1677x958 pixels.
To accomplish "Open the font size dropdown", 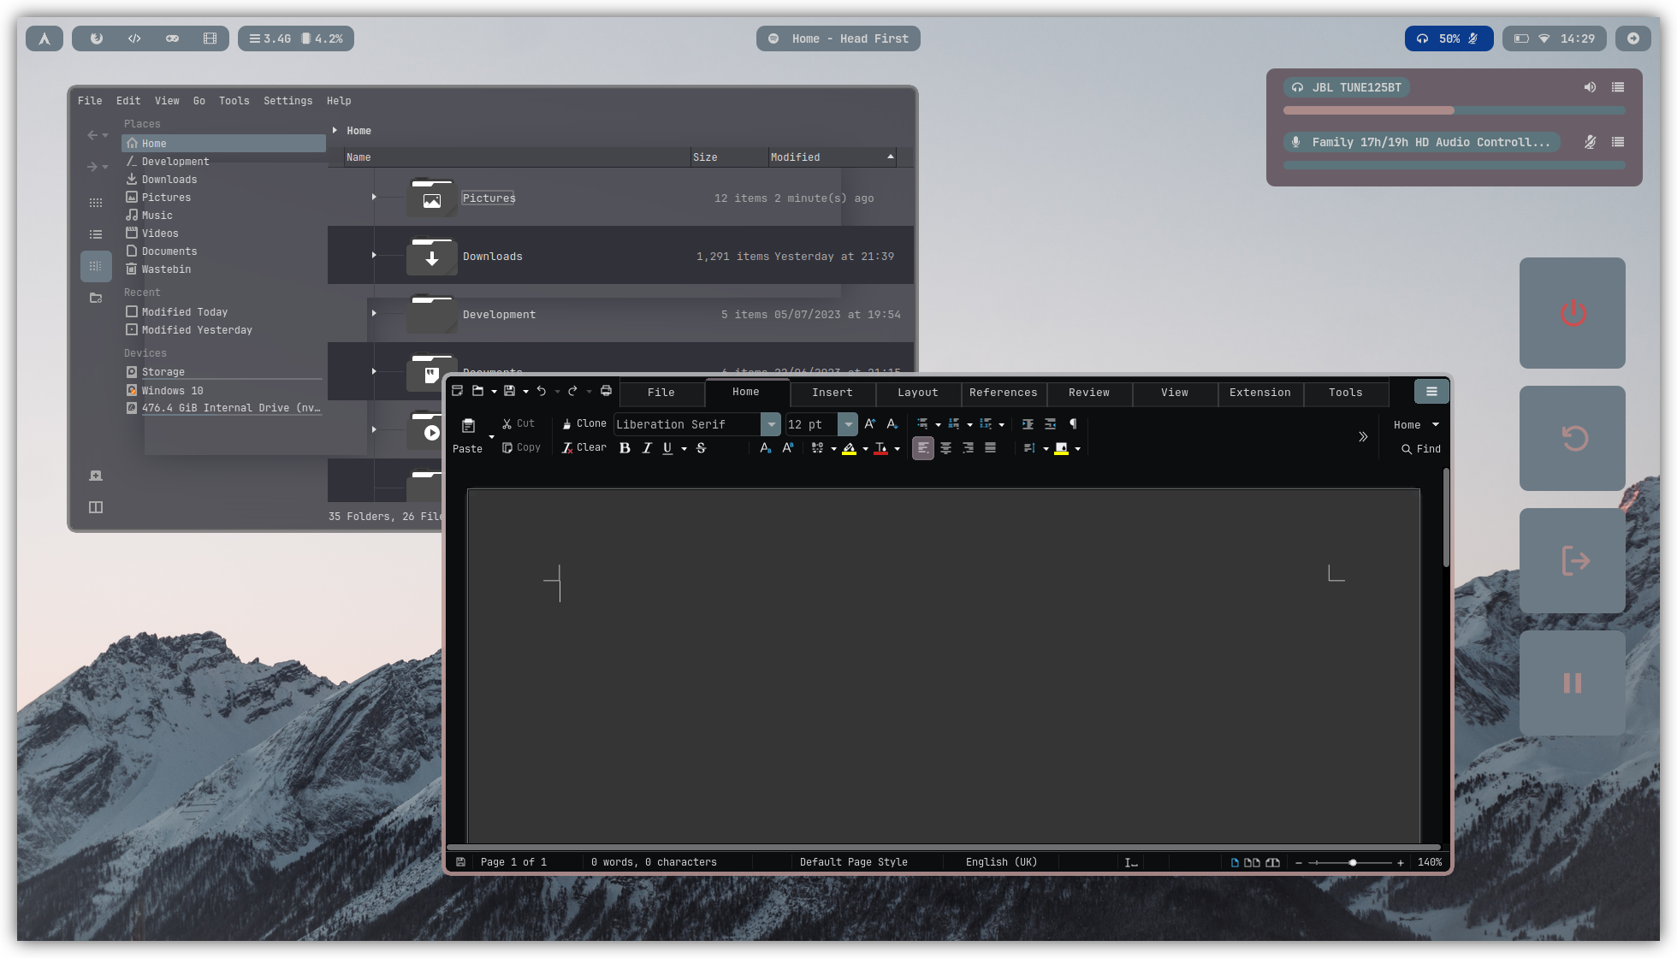I will tap(847, 424).
